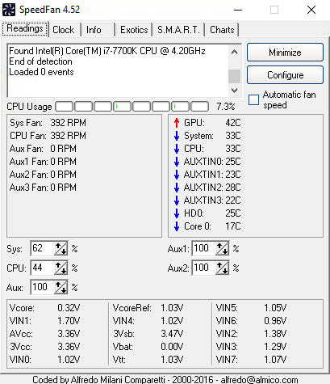
Task: Enable the Automatic fan speed checkbox
Action: (x=253, y=99)
